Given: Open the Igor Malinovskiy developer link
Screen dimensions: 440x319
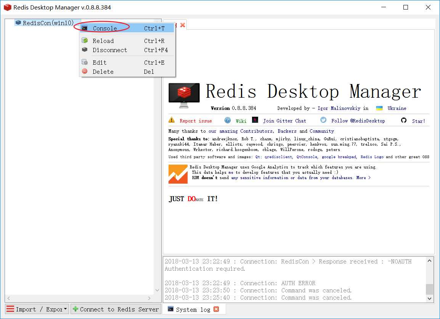Looking at the screenshot, I should [x=339, y=108].
